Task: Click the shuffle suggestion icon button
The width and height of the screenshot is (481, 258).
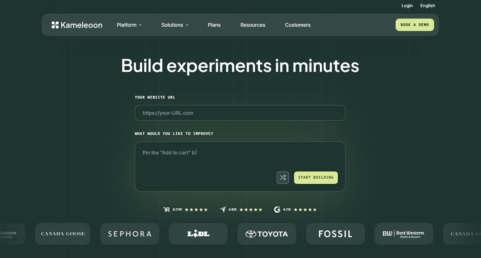Action: (283, 177)
